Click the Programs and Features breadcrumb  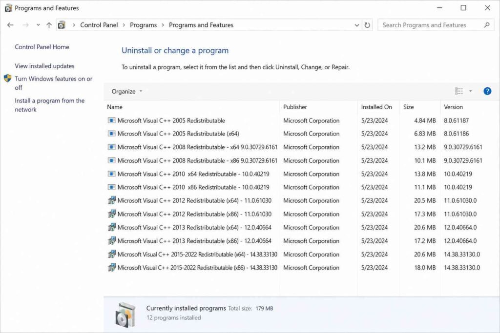pyautogui.click(x=201, y=25)
